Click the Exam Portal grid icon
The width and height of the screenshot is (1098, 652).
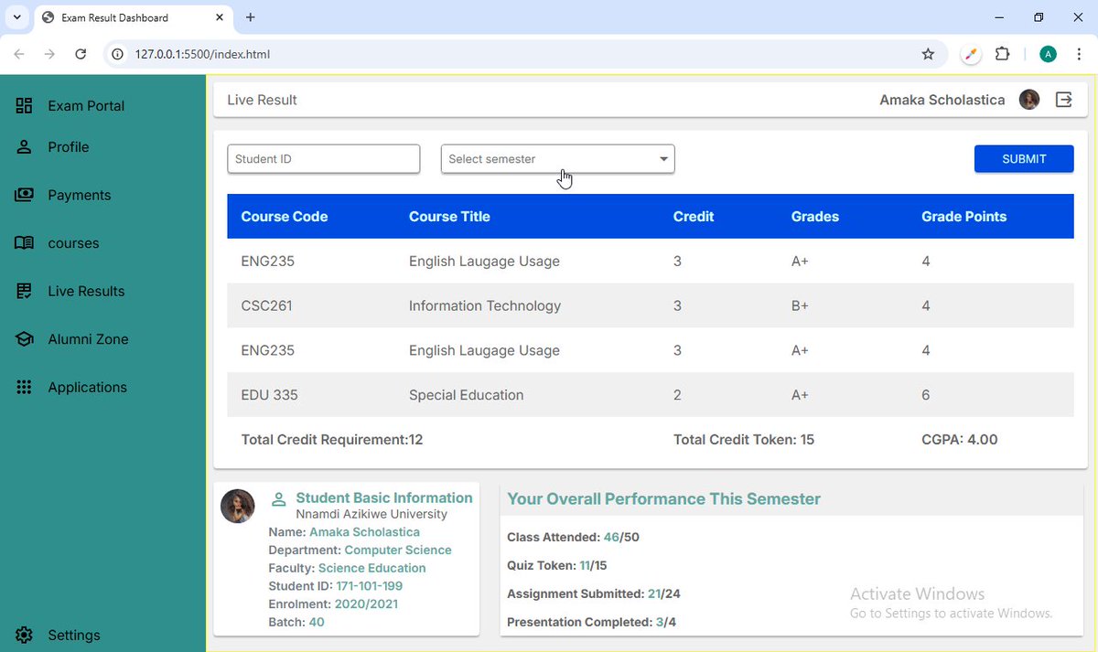click(x=25, y=105)
